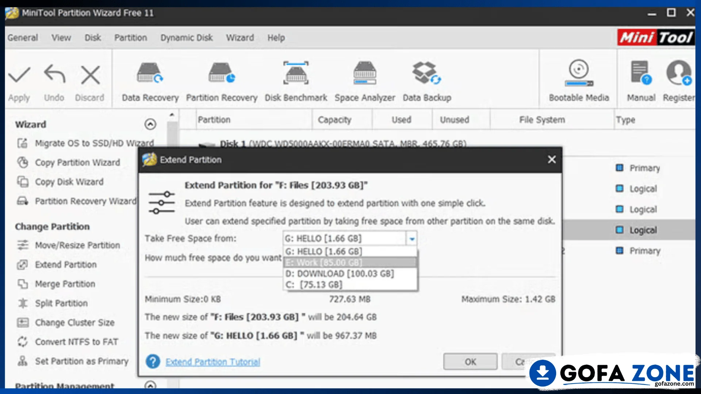701x394 pixels.
Task: Open the General menu
Action: (x=23, y=38)
